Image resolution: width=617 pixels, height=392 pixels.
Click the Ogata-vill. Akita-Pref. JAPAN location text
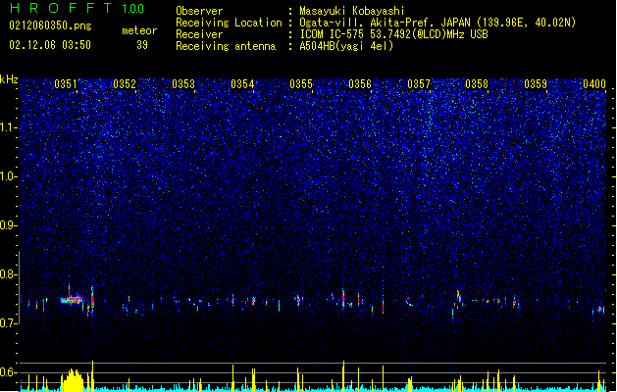pyautogui.click(x=437, y=23)
